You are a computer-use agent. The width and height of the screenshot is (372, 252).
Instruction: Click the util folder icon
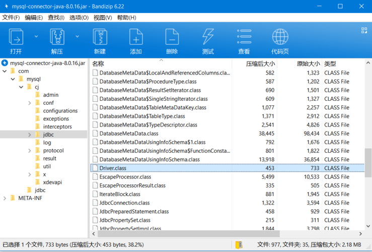[37, 166]
